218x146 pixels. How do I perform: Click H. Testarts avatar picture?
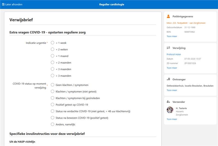pos(170,110)
